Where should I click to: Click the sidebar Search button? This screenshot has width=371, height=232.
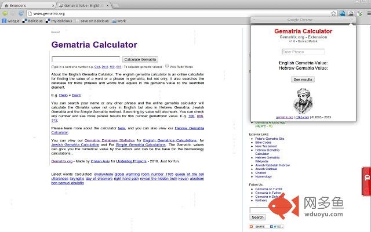click(x=257, y=217)
